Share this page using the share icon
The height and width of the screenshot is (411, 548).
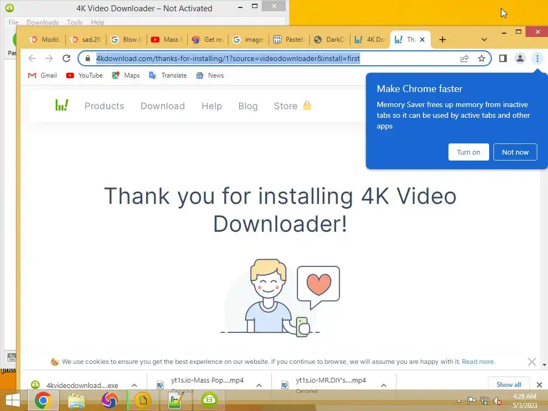[465, 58]
